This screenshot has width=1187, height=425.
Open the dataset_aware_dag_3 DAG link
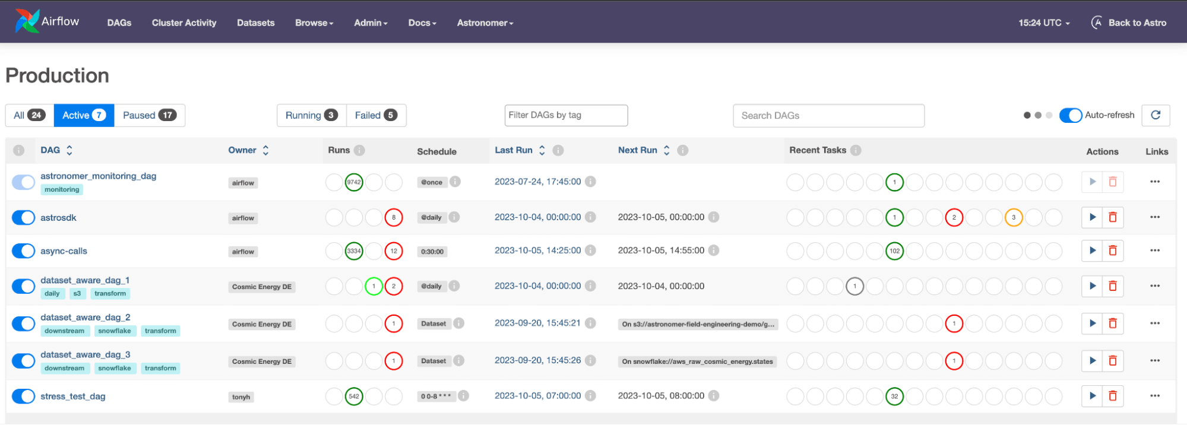[x=86, y=354]
